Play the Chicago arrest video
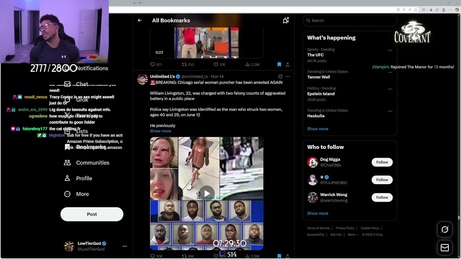 click(x=207, y=194)
